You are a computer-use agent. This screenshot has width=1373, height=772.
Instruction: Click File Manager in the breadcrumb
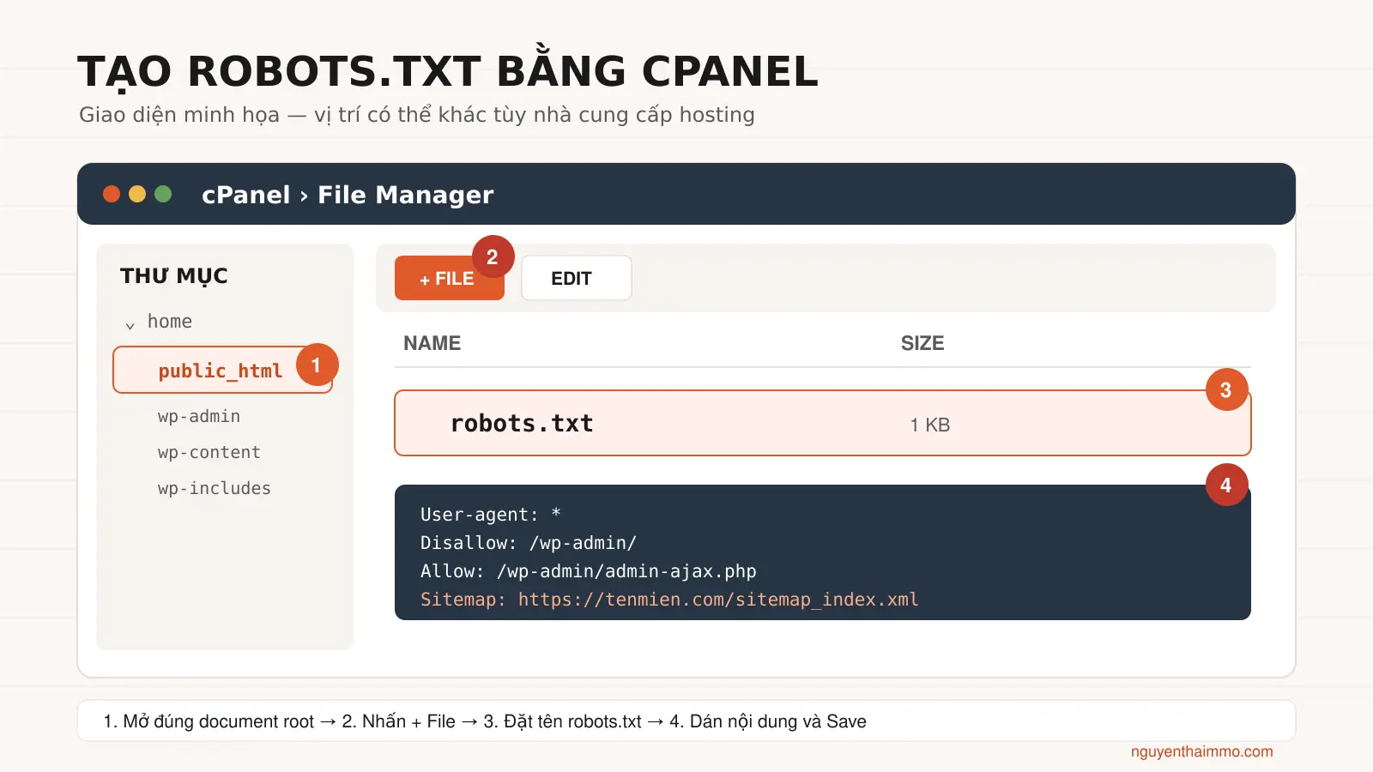tap(406, 196)
